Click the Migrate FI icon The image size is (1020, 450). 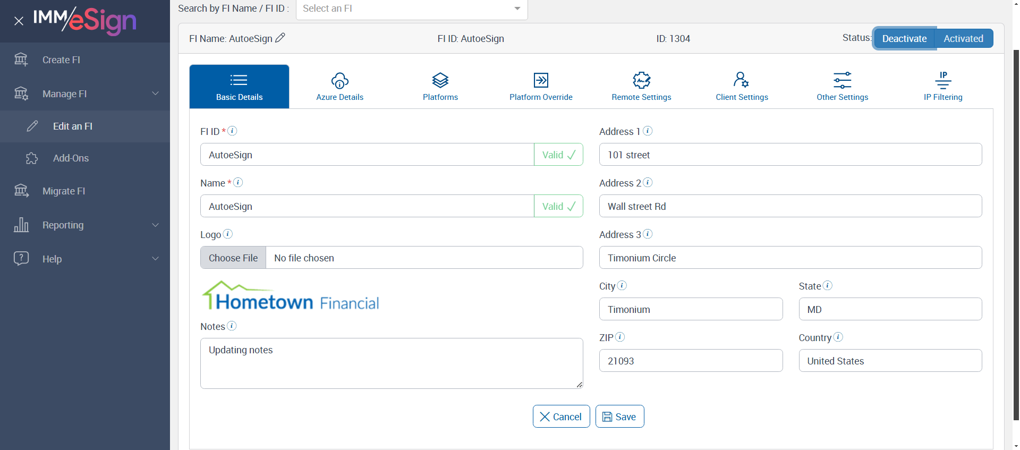[x=21, y=191]
